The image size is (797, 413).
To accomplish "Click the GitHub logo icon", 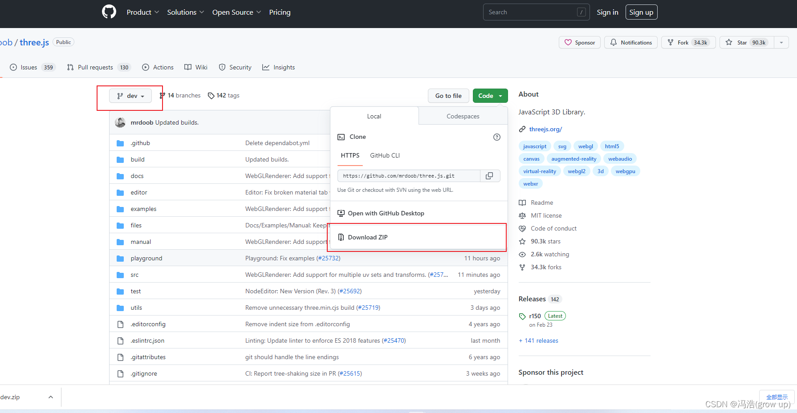I will (x=109, y=12).
